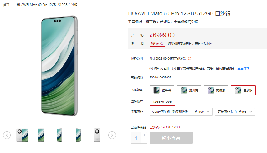Open the Care+ two-year service dropdown

coord(181,112)
